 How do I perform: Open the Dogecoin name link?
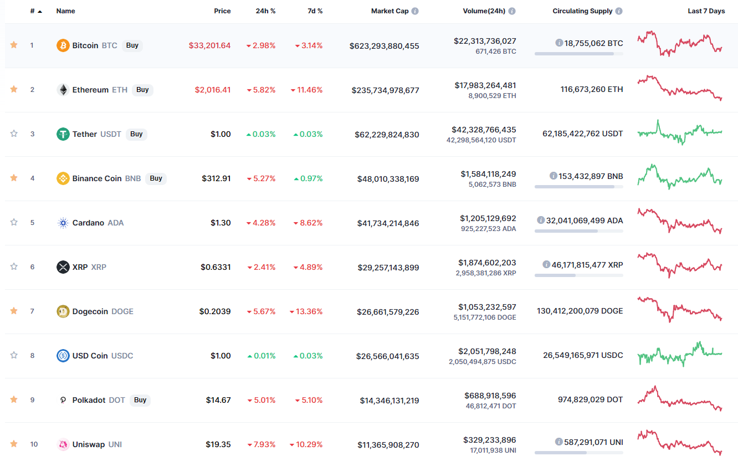pos(90,311)
